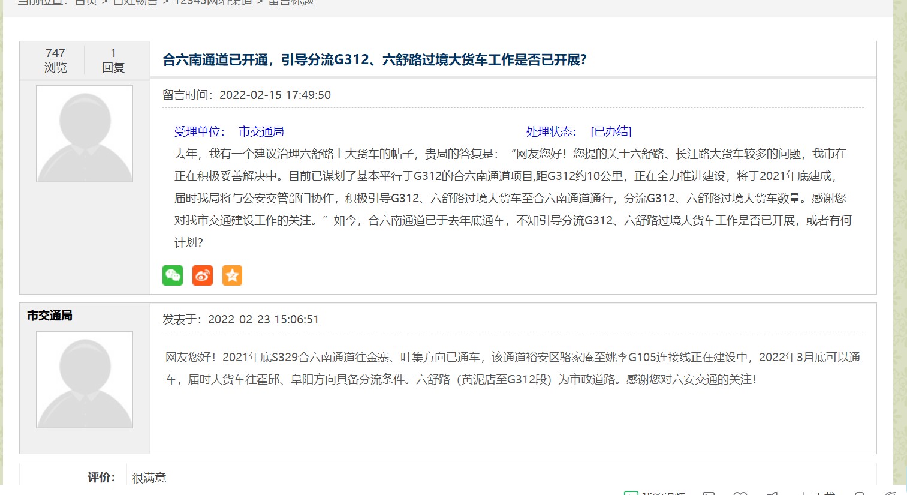The image size is (907, 495).
Task: Click the [已办结] status link
Action: (x=611, y=131)
